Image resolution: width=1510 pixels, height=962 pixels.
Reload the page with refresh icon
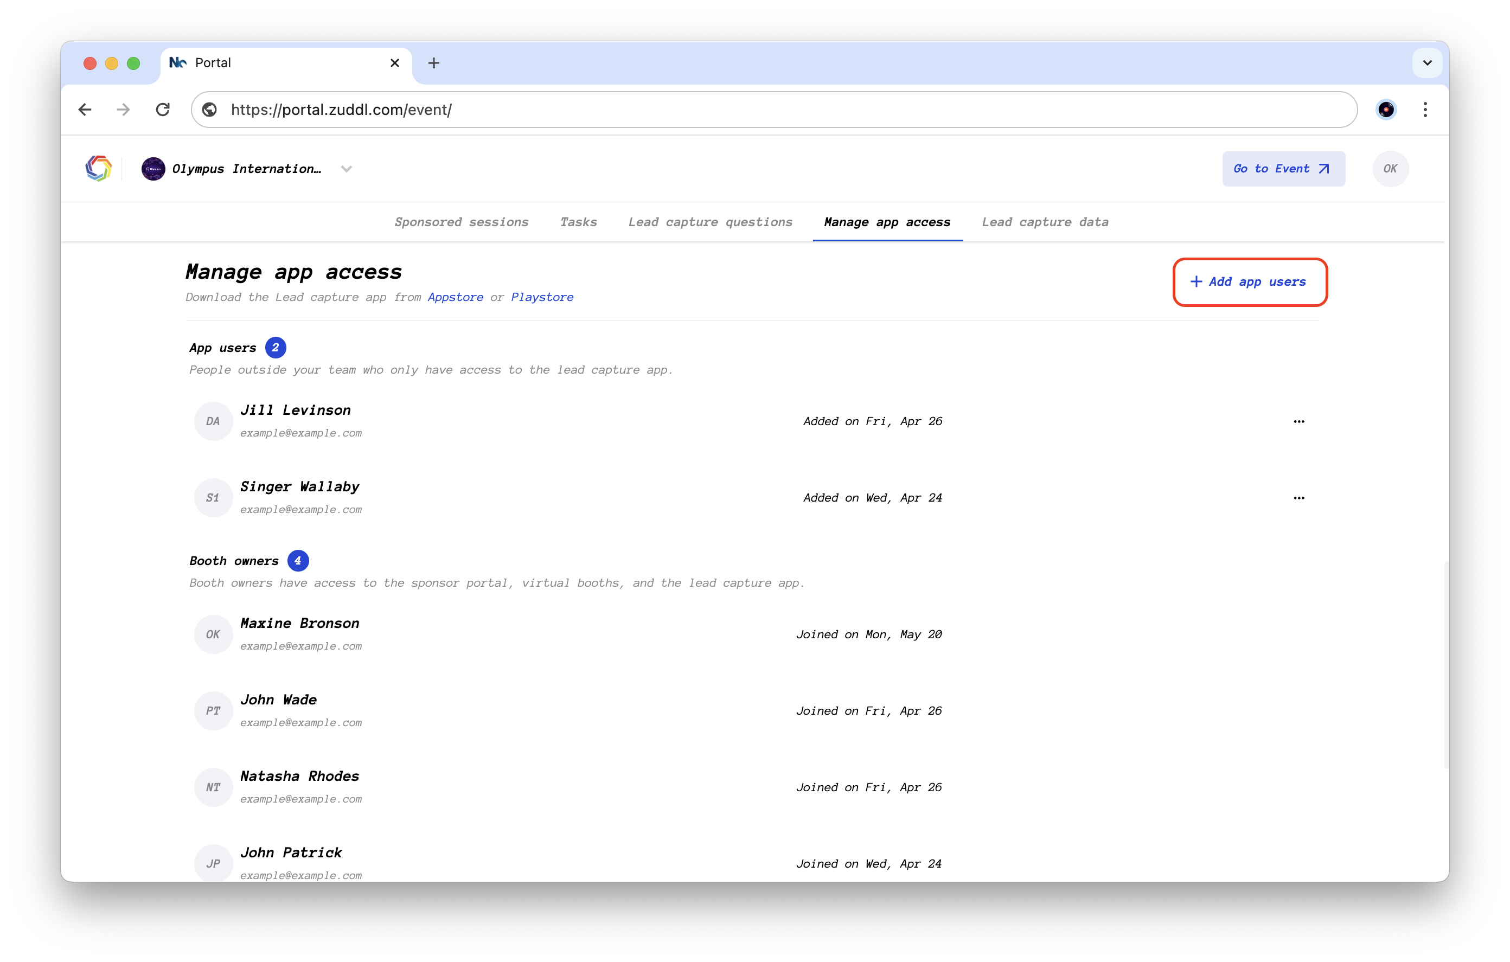click(163, 110)
